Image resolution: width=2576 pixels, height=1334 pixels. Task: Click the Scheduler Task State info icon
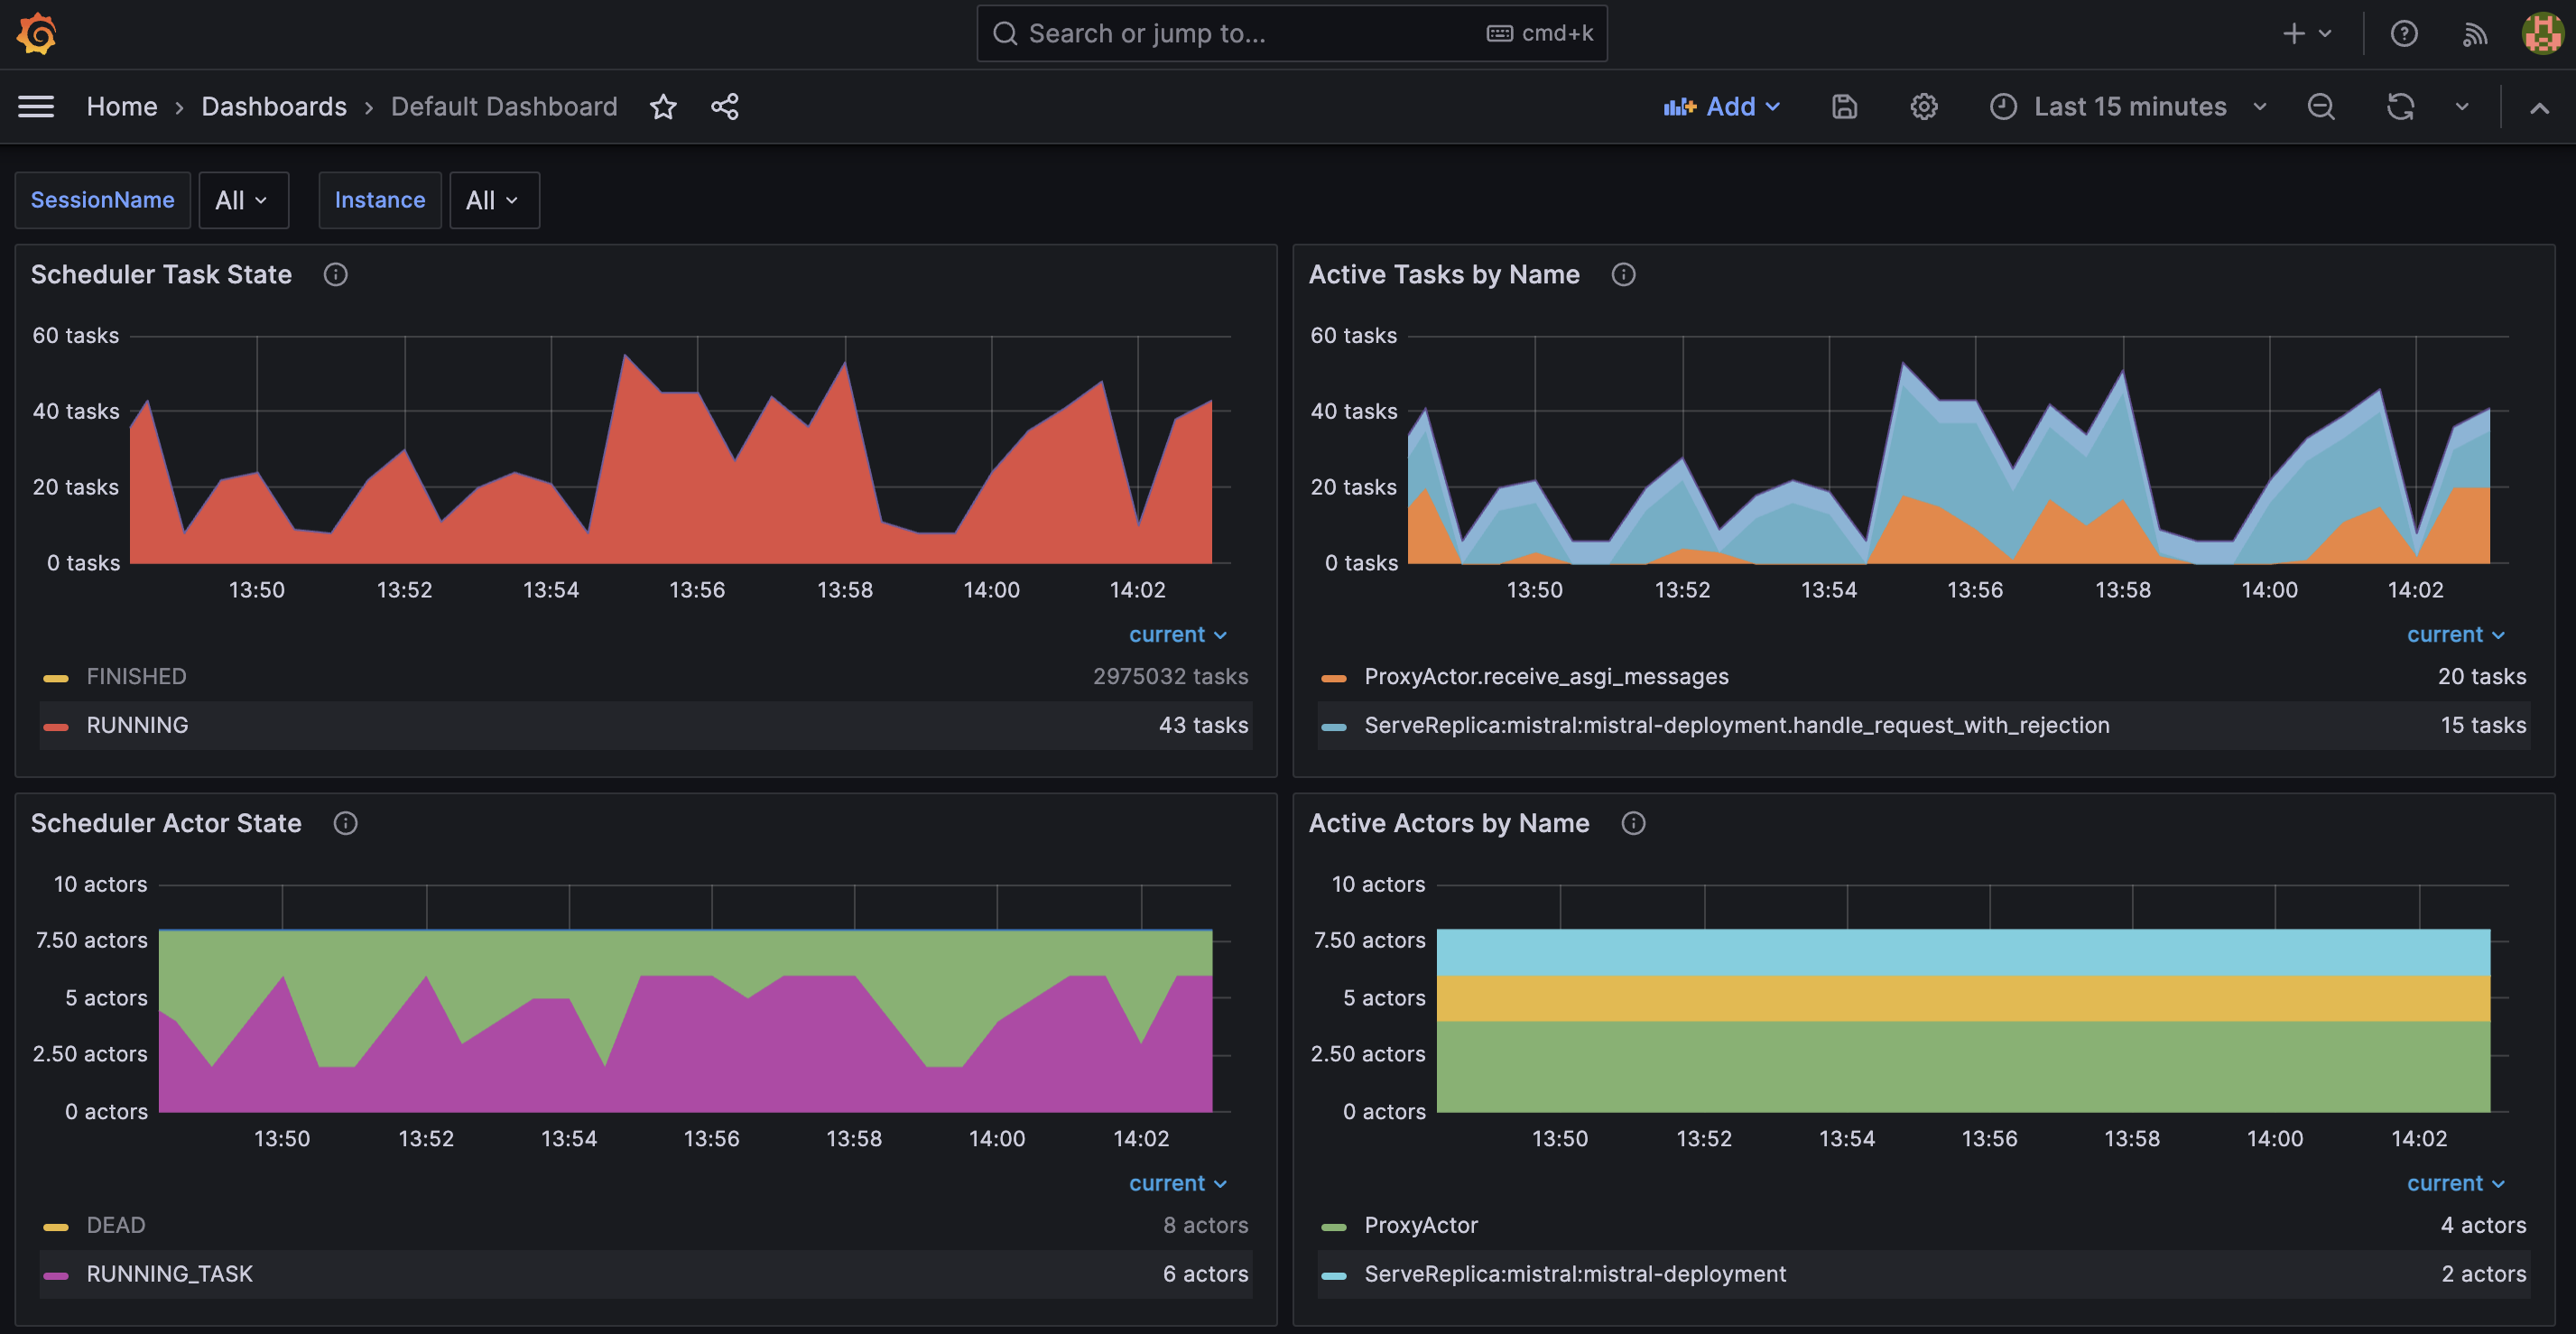pos(333,274)
